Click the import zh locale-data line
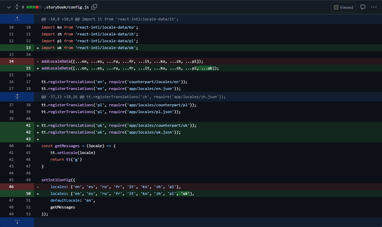The height and width of the screenshot is (227, 382). pyautogui.click(x=90, y=34)
